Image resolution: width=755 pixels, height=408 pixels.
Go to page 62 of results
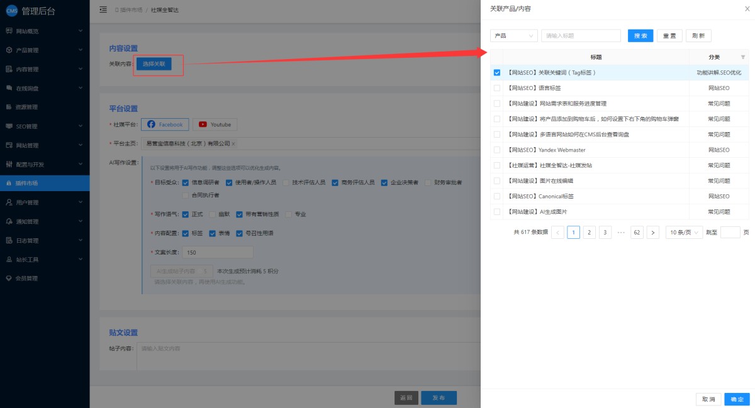point(637,232)
